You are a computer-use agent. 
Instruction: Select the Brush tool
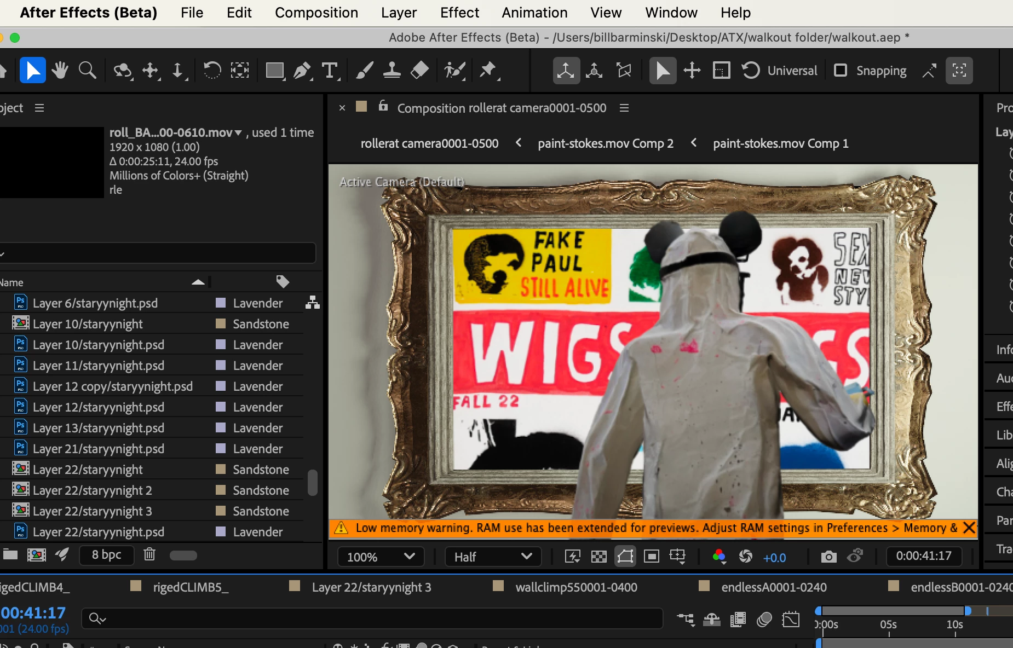pos(365,71)
